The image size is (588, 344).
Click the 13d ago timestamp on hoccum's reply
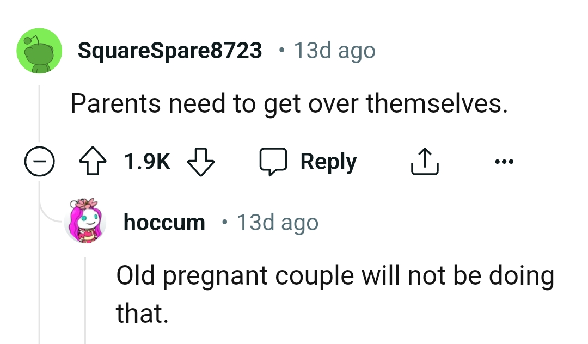point(277,221)
